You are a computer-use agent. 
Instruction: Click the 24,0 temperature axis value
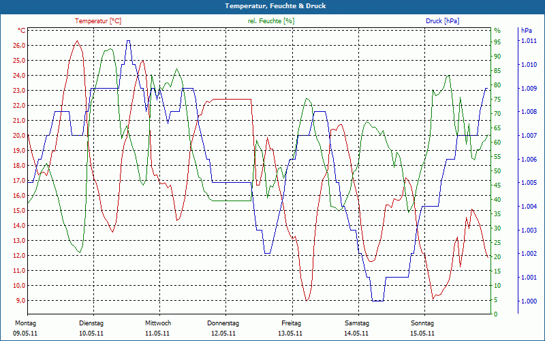click(x=19, y=76)
